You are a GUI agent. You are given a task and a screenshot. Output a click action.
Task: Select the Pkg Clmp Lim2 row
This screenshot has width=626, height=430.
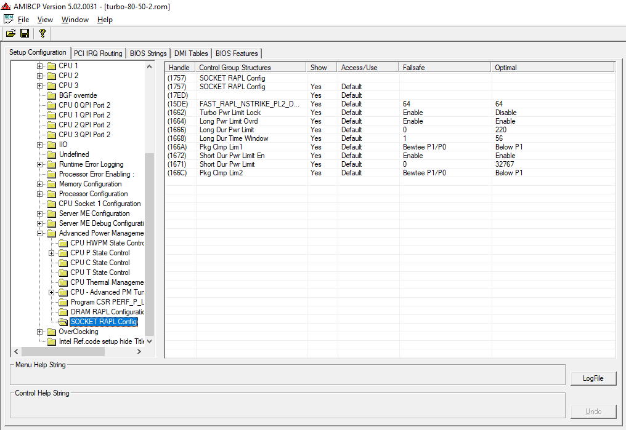coord(390,173)
